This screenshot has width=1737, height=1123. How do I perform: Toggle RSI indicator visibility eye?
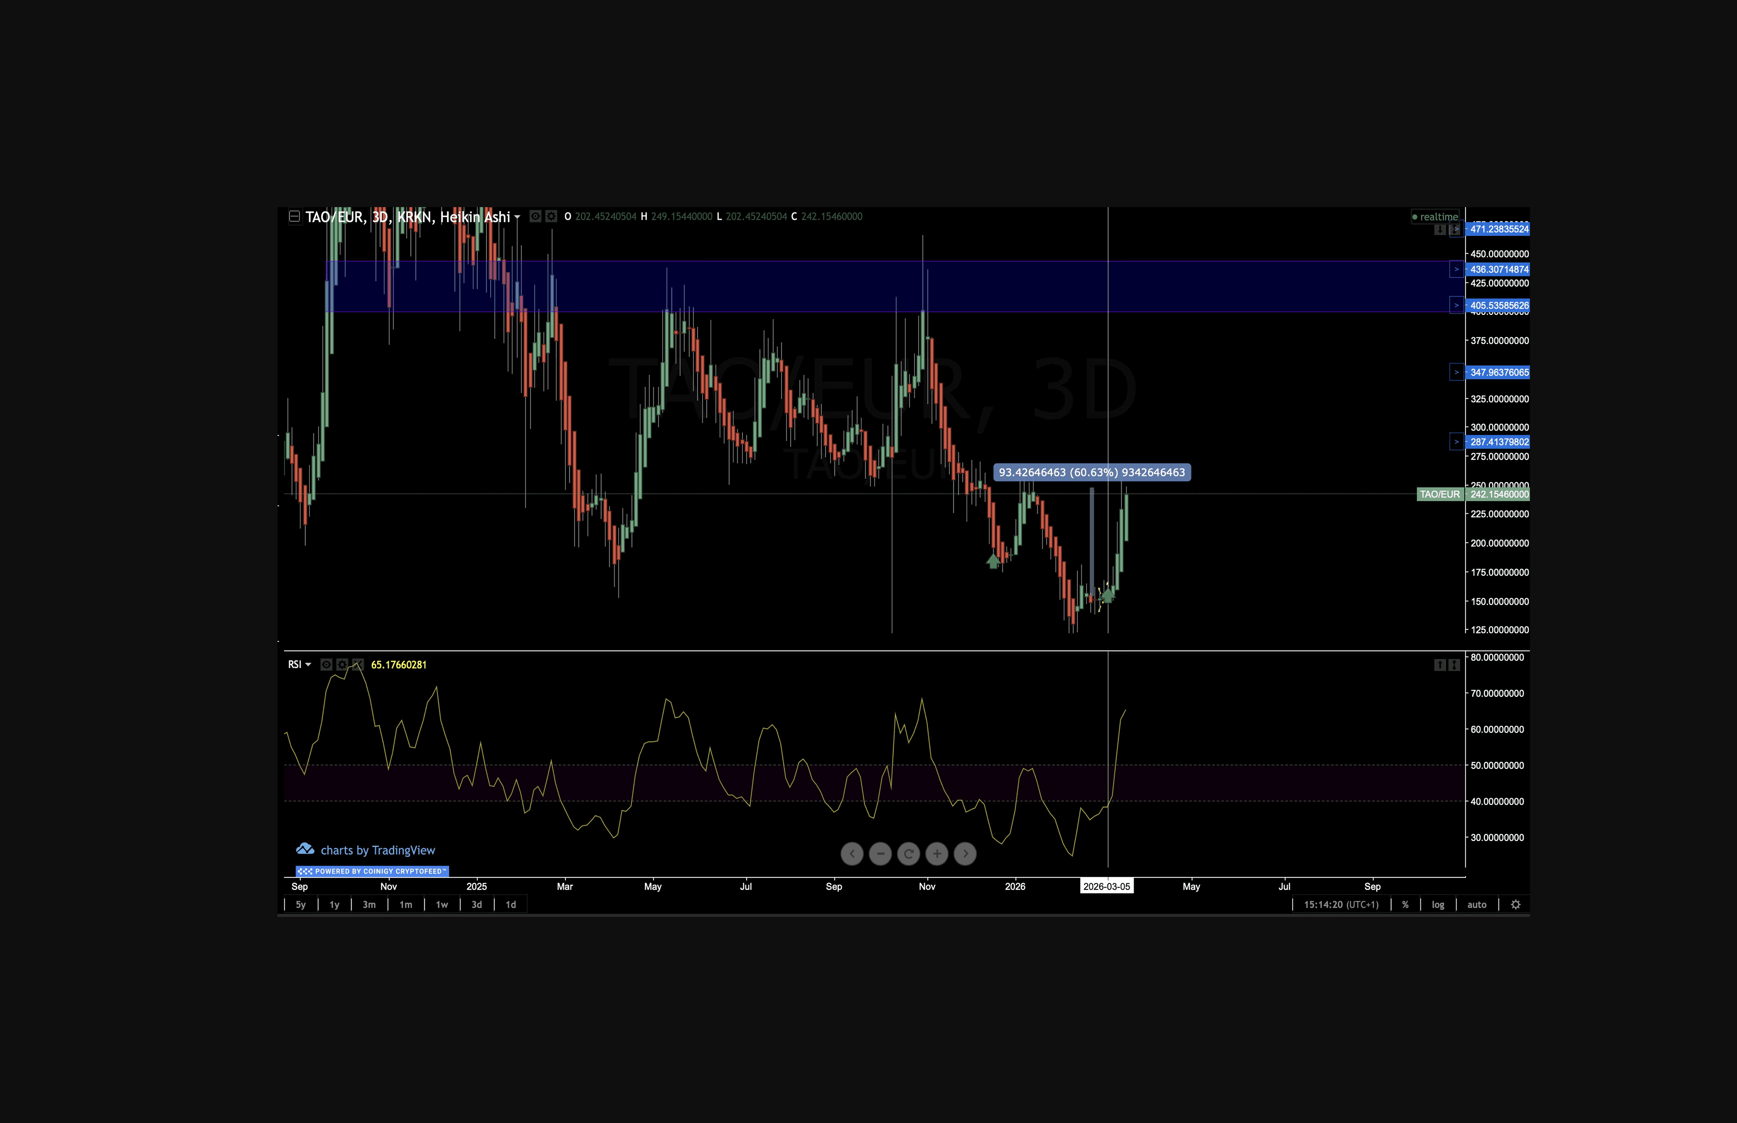327,664
